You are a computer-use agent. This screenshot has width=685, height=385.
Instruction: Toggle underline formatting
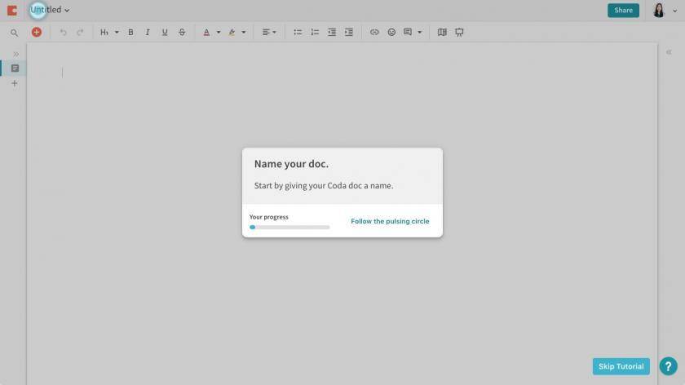click(x=164, y=32)
